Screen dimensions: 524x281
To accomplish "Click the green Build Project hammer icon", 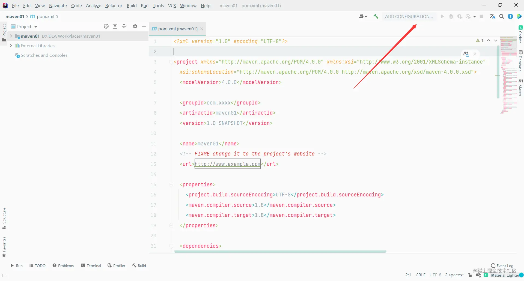I will coord(376,16).
